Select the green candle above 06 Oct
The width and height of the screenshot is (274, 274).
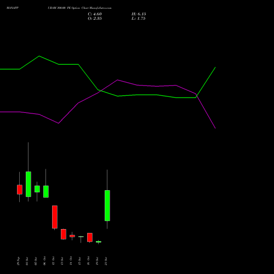pyautogui.click(x=46, y=192)
